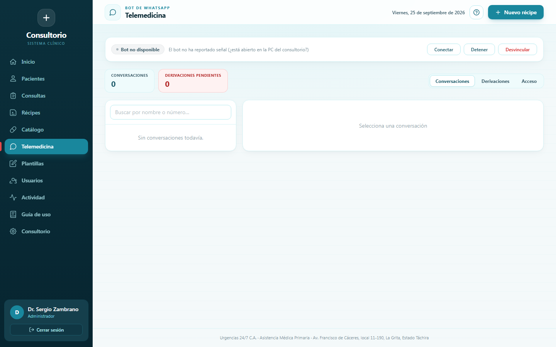Switch to the Conversaciones tab
The width and height of the screenshot is (556, 347).
coord(452,81)
